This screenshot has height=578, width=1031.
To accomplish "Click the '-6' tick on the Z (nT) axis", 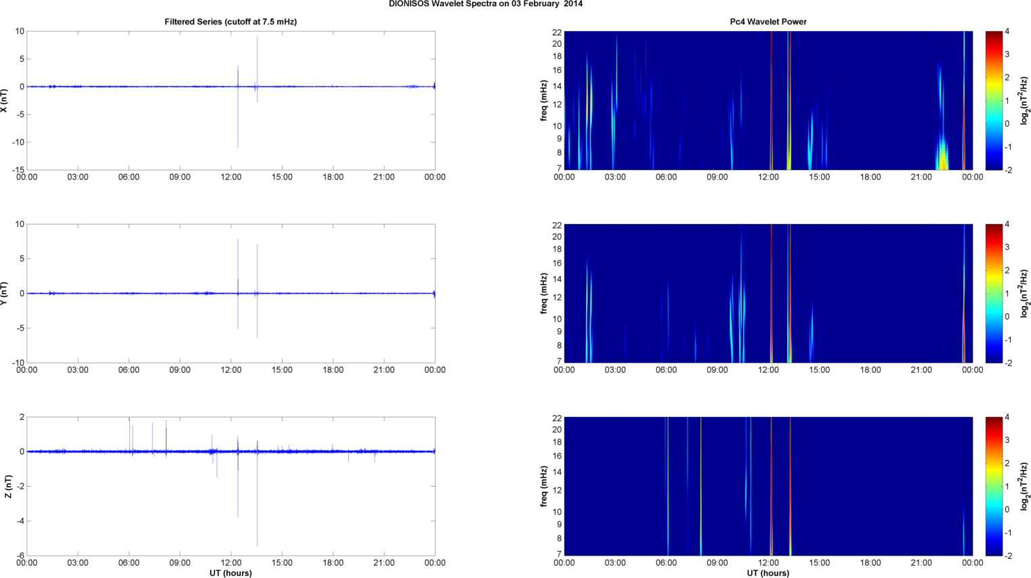I will coord(20,556).
